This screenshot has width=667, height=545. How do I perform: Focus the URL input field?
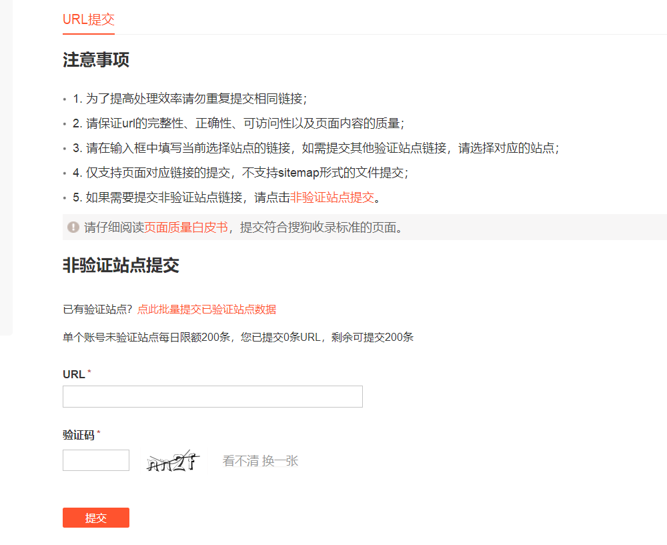[213, 396]
